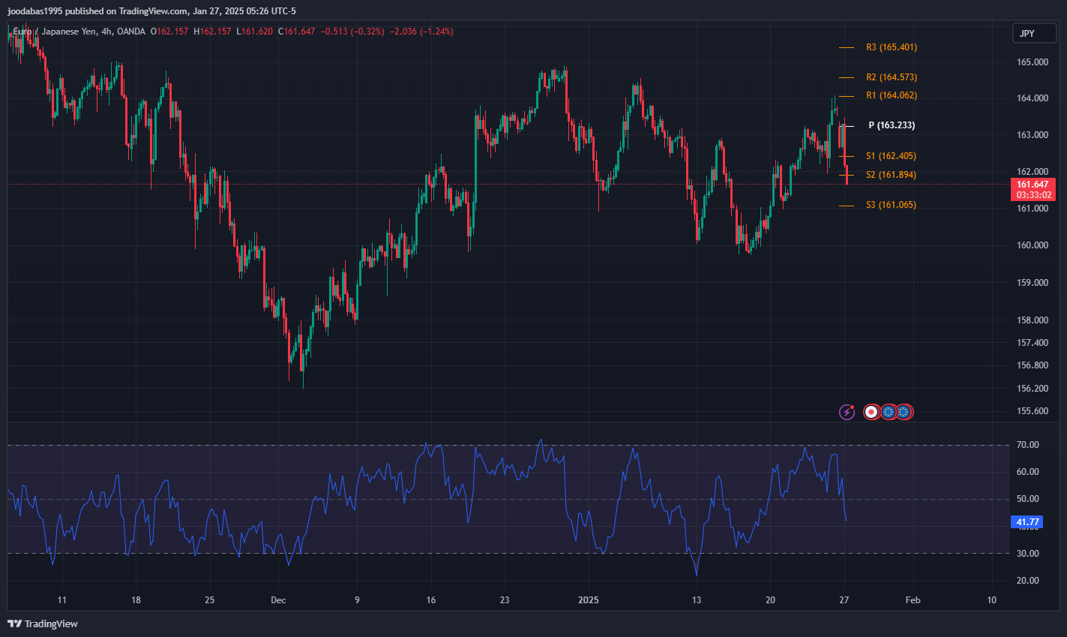
Task: Select the S3 (161.065) pivot label
Action: 891,205
